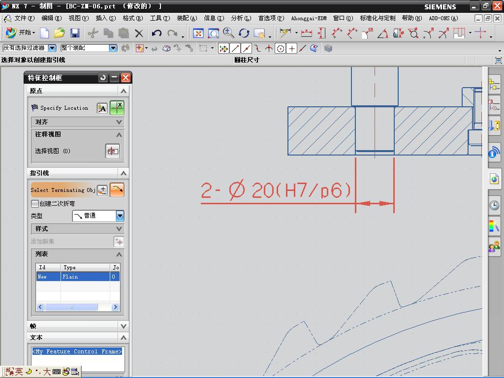Open the color palette sidebar tab

(x=494, y=225)
